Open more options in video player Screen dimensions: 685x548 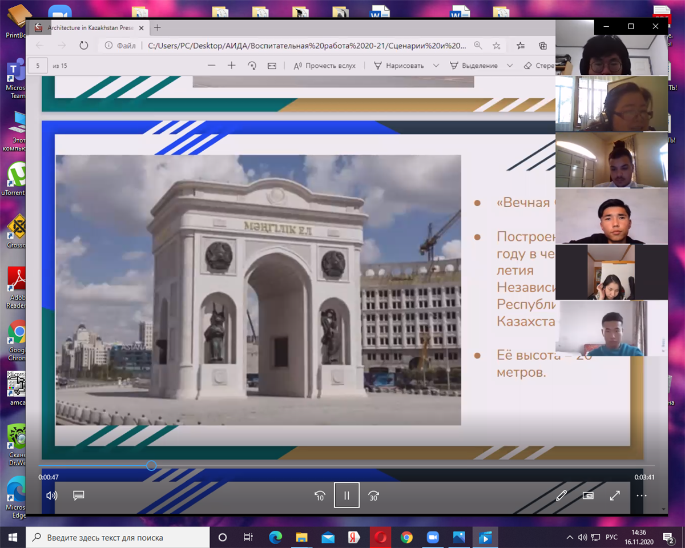642,495
